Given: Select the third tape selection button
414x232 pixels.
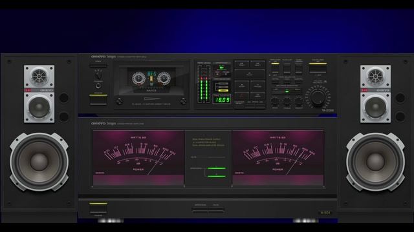Looking at the screenshot, I should [x=299, y=81].
